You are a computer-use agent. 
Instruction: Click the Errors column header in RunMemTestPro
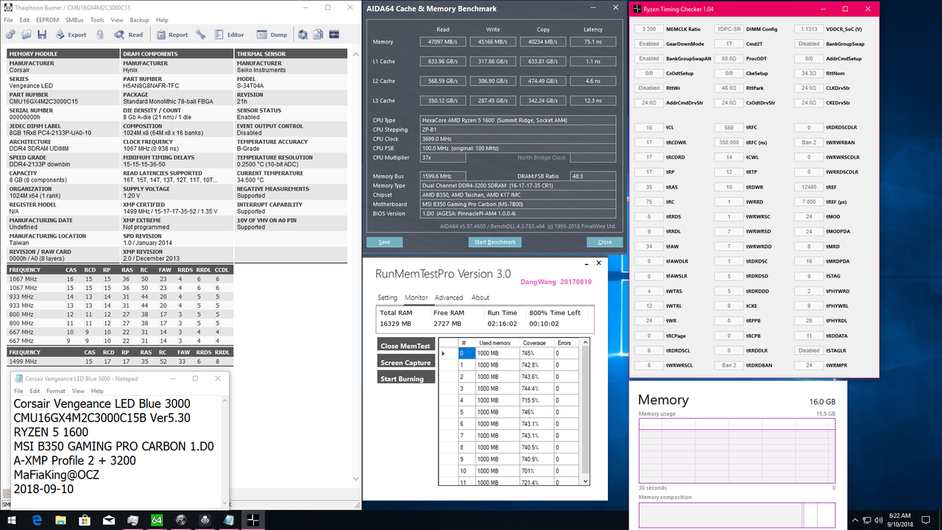click(567, 342)
